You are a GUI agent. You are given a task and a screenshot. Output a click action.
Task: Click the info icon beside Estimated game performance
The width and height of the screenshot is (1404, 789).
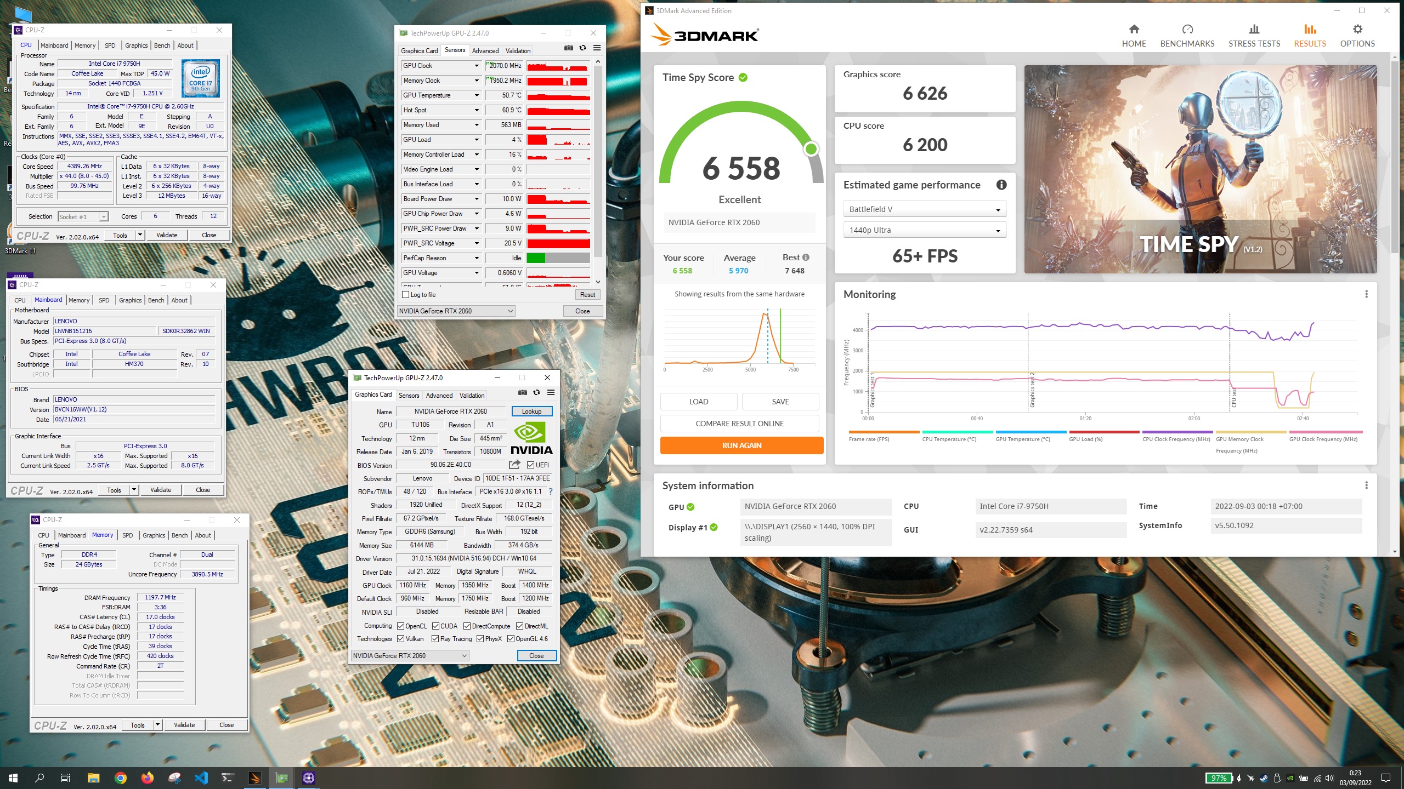tap(1001, 185)
